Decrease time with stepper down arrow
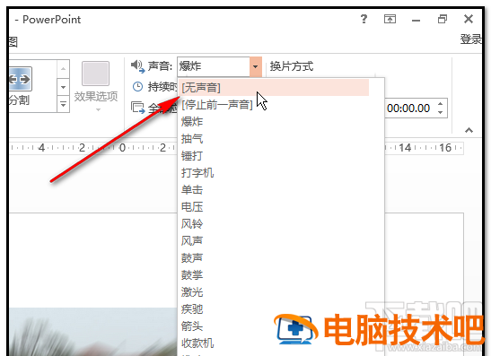Image resolution: width=491 pixels, height=356 pixels. [x=441, y=112]
